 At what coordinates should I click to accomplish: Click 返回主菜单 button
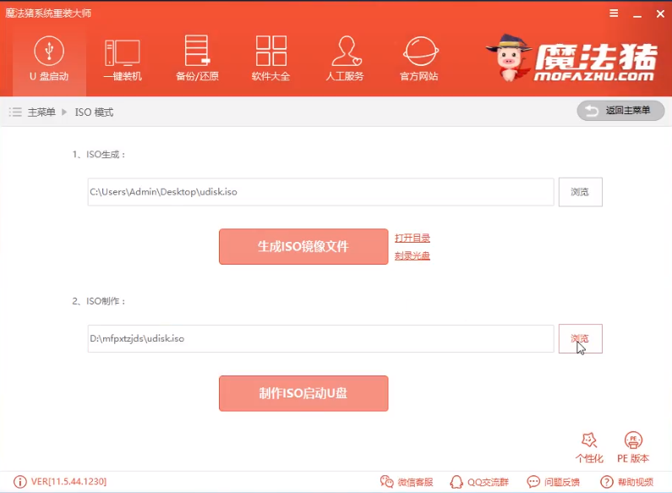620,111
